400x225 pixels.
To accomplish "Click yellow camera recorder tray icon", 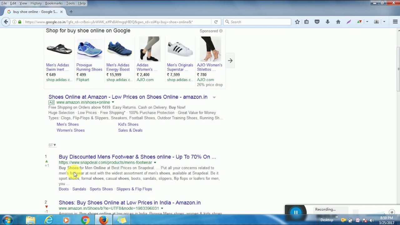I will (343, 220).
